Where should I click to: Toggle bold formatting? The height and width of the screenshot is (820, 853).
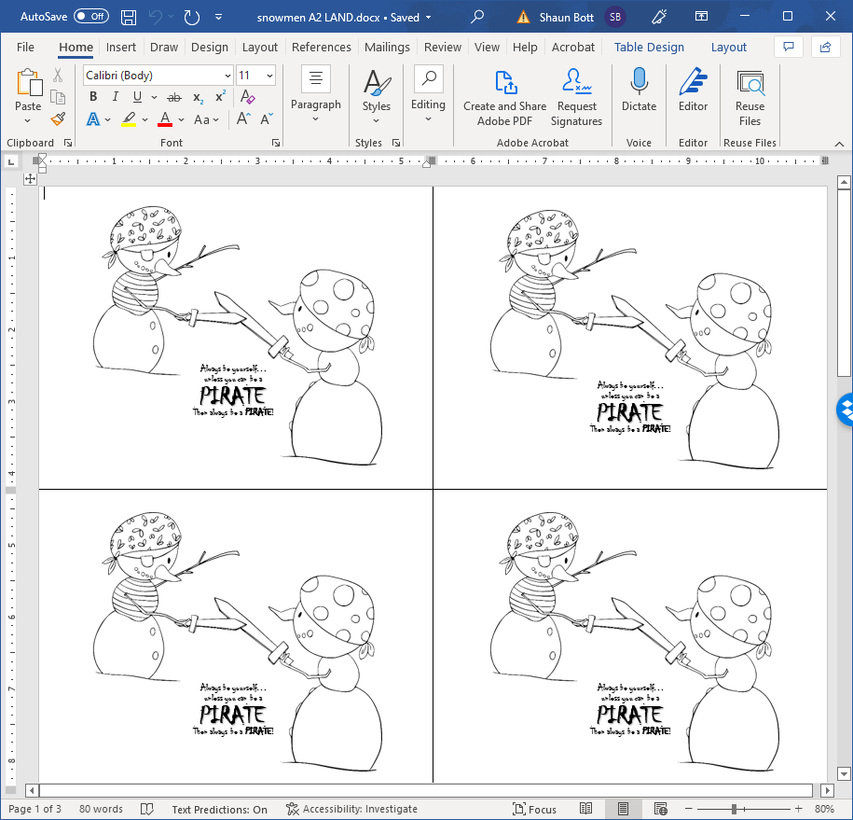pyautogui.click(x=93, y=97)
